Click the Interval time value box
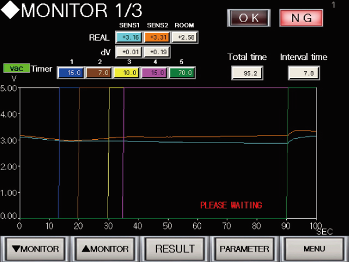 coord(303,73)
